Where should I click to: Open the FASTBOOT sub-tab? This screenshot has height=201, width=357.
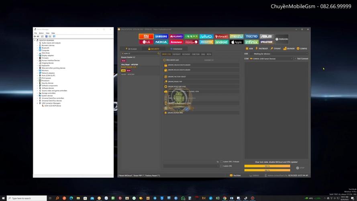pyautogui.click(x=176, y=54)
